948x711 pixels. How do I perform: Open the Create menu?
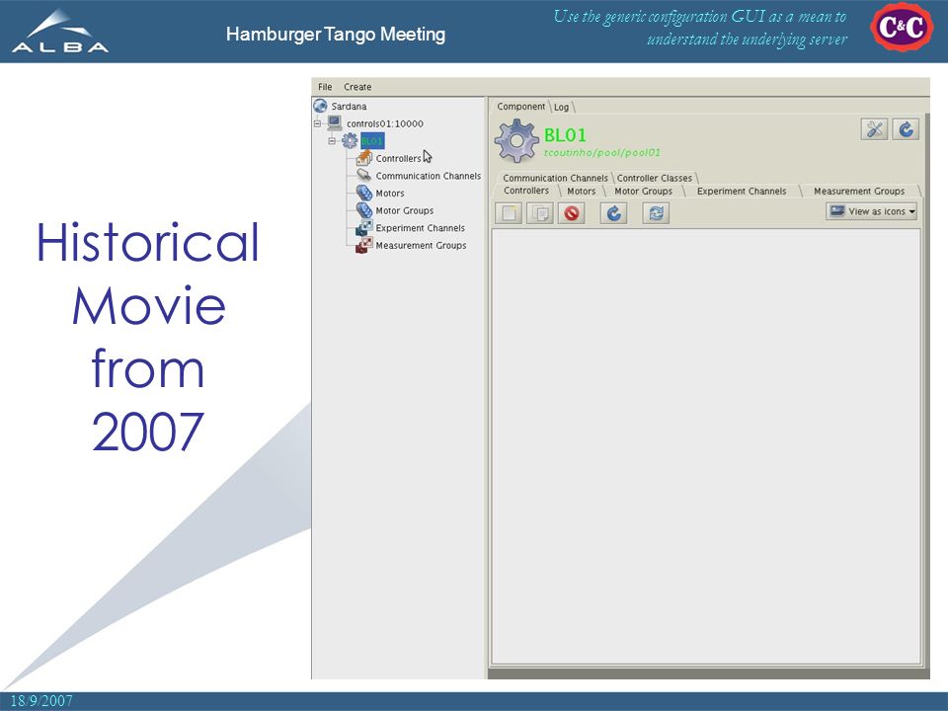357,87
